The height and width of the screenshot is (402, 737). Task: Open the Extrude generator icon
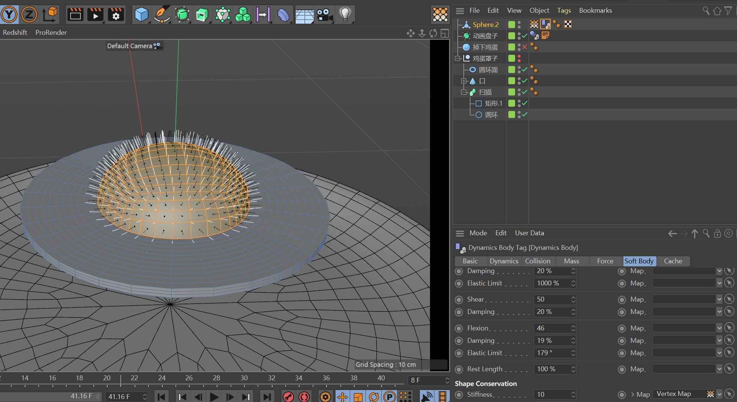coord(202,15)
